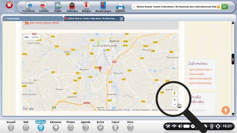Zoom out the map with minus
Screen dimensions: 237x133
(174, 105)
